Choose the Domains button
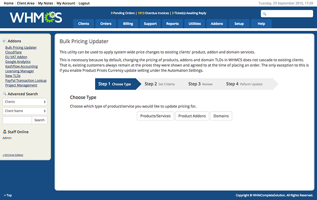The height and width of the screenshot is (200, 317). tap(221, 116)
